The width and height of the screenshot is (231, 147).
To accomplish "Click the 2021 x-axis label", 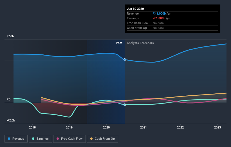I will tap(143, 127).
